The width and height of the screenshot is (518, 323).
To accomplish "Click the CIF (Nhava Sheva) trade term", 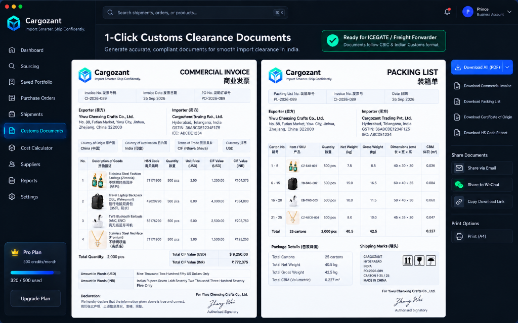I will pos(193,148).
